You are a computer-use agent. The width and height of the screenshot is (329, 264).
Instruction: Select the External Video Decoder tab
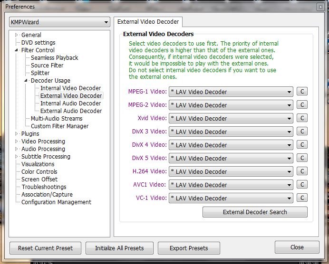tap(148, 21)
